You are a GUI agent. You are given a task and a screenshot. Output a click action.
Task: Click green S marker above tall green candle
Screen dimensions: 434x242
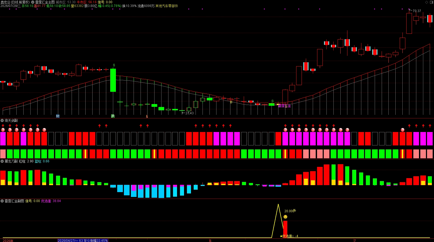click(114, 65)
